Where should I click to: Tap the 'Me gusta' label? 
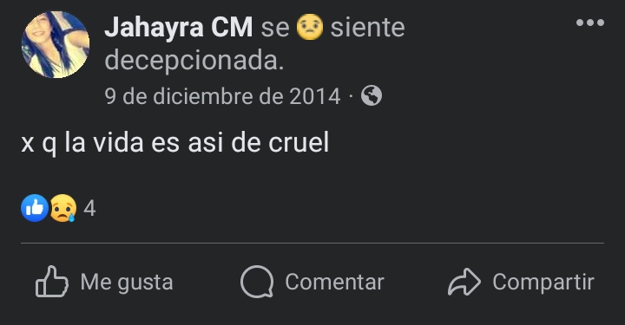coord(127,282)
